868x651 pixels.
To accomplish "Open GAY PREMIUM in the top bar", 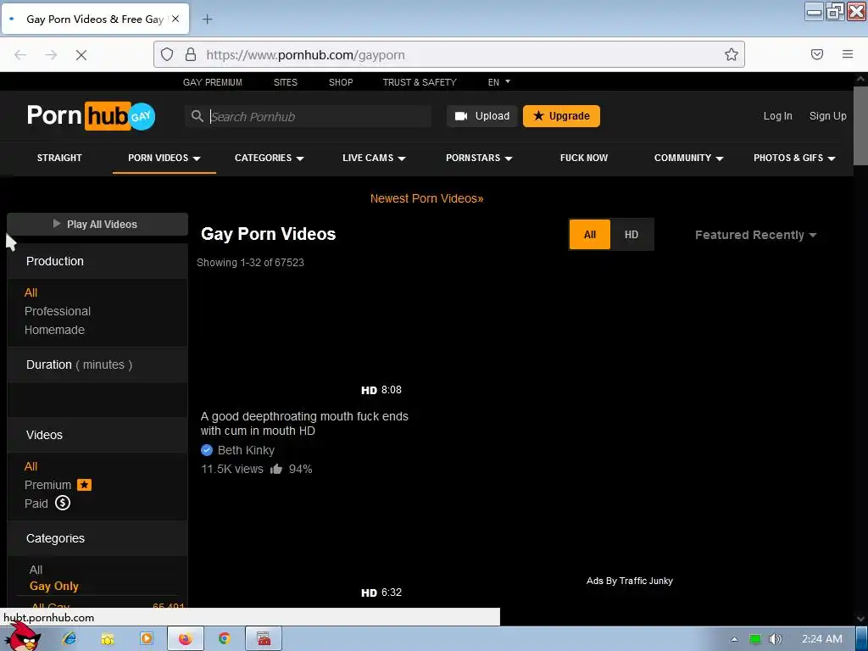I will point(213,82).
